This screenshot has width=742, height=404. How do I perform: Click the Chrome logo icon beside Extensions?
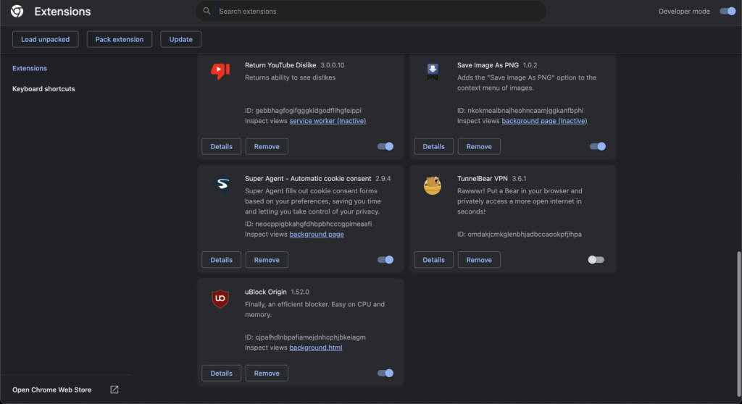point(17,12)
